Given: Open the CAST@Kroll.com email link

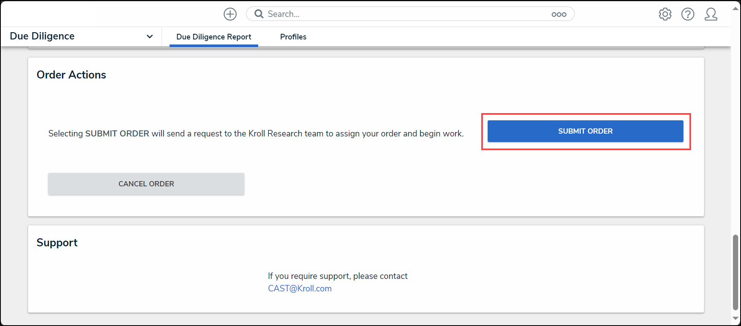Looking at the screenshot, I should (x=300, y=289).
